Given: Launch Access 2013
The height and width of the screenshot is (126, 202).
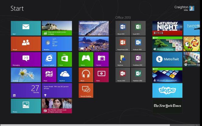Looking at the screenshot, I should (123, 75).
